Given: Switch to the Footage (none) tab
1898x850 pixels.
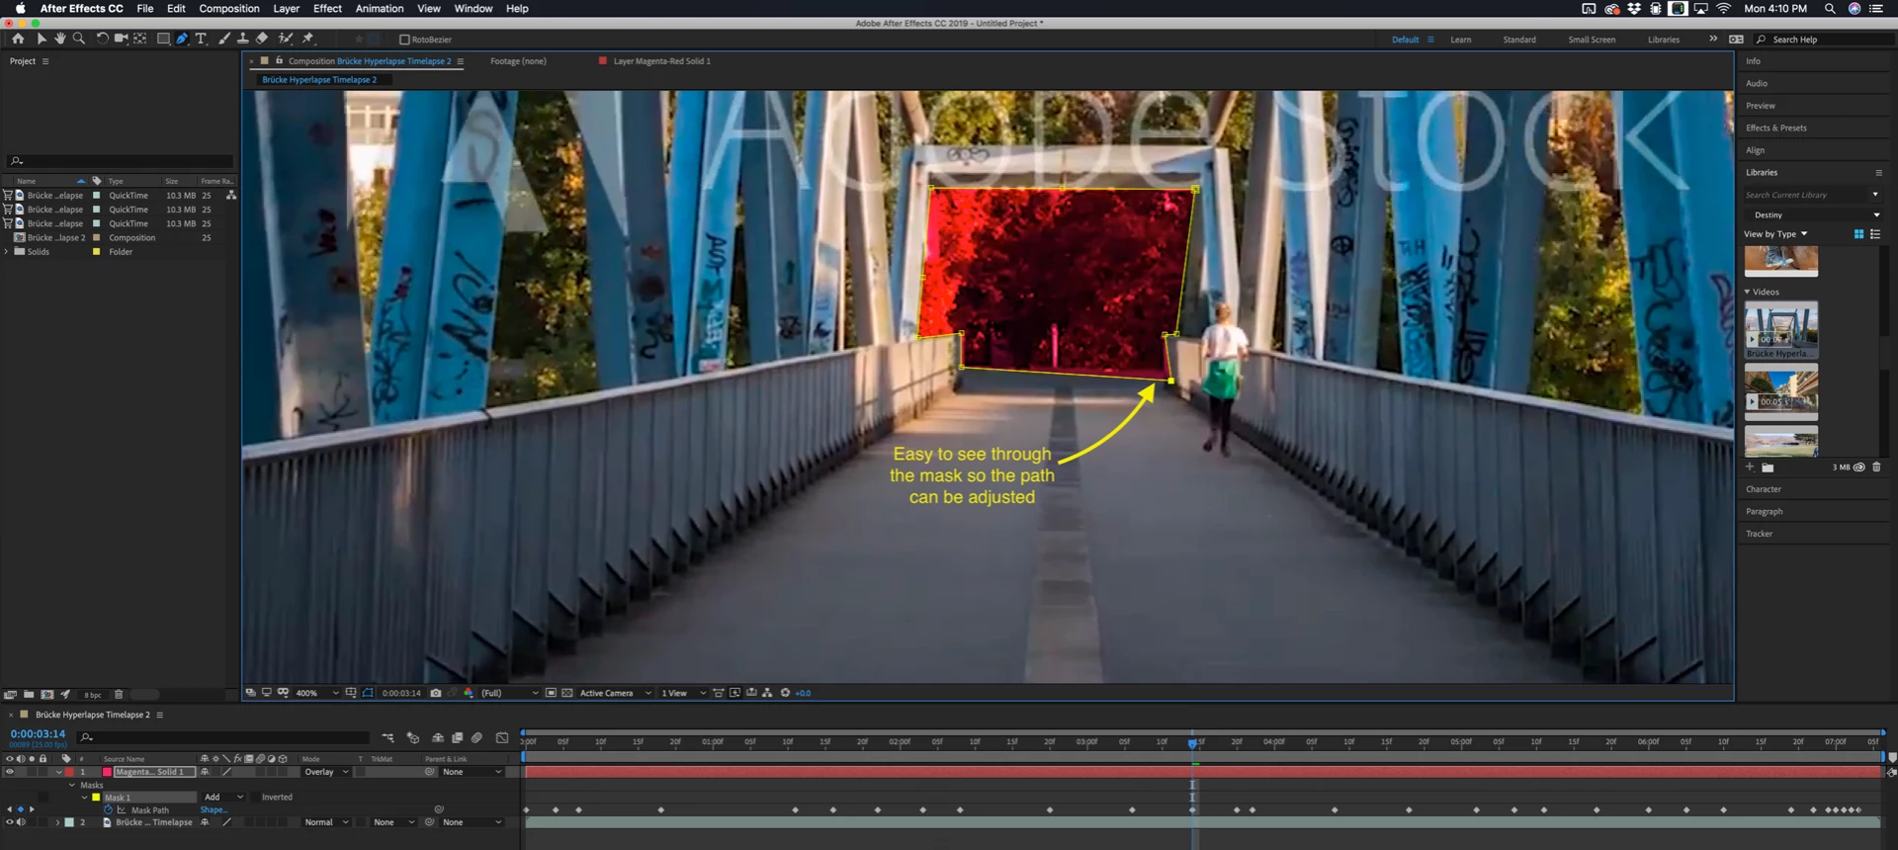Looking at the screenshot, I should [518, 61].
